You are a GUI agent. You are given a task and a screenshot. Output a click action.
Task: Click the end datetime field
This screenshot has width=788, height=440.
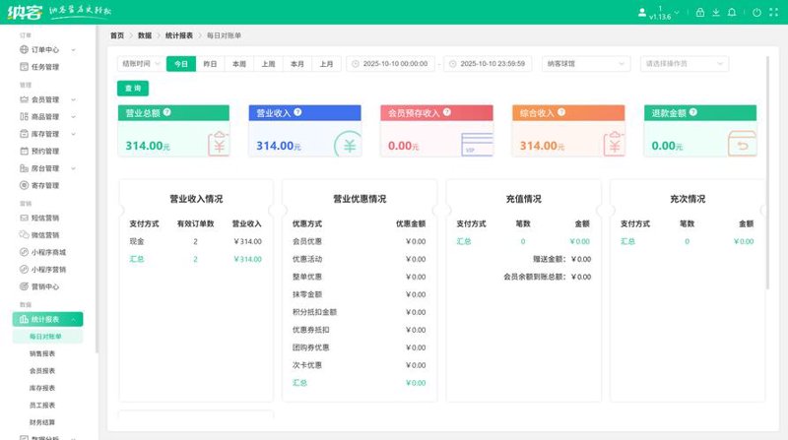[488, 64]
